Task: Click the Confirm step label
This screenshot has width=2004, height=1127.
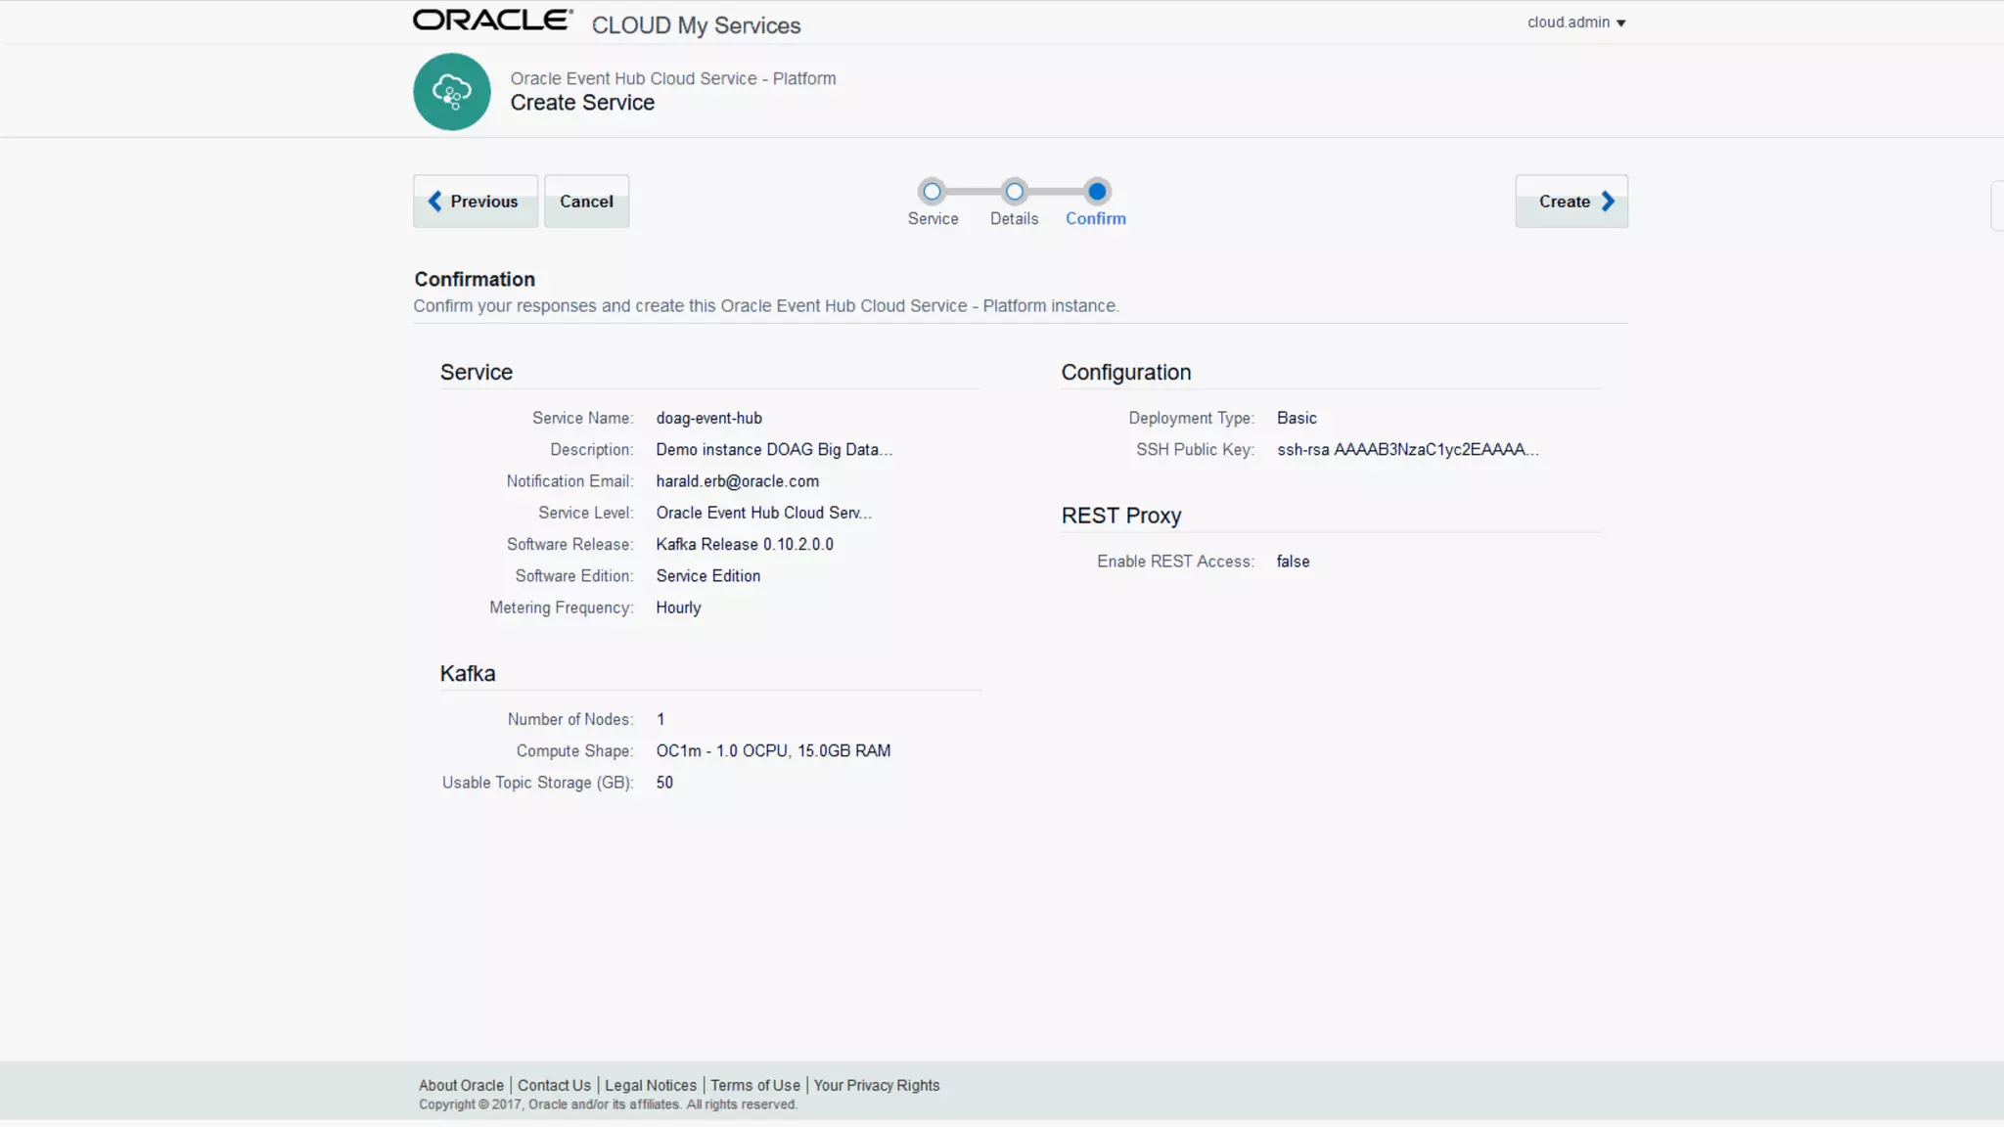Action: 1095,219
